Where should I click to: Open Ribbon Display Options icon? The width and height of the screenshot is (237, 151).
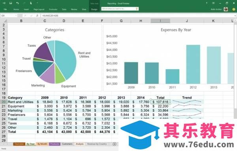pyautogui.click(x=213, y=3)
